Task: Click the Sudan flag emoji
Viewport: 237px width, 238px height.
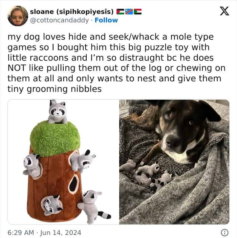Action: point(137,12)
